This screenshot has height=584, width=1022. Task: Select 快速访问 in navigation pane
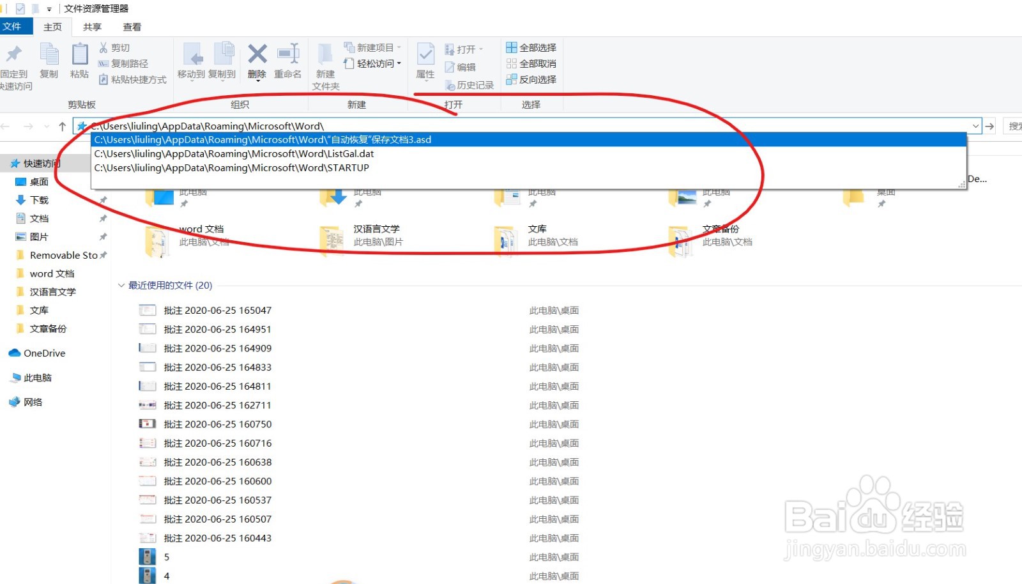tap(41, 164)
